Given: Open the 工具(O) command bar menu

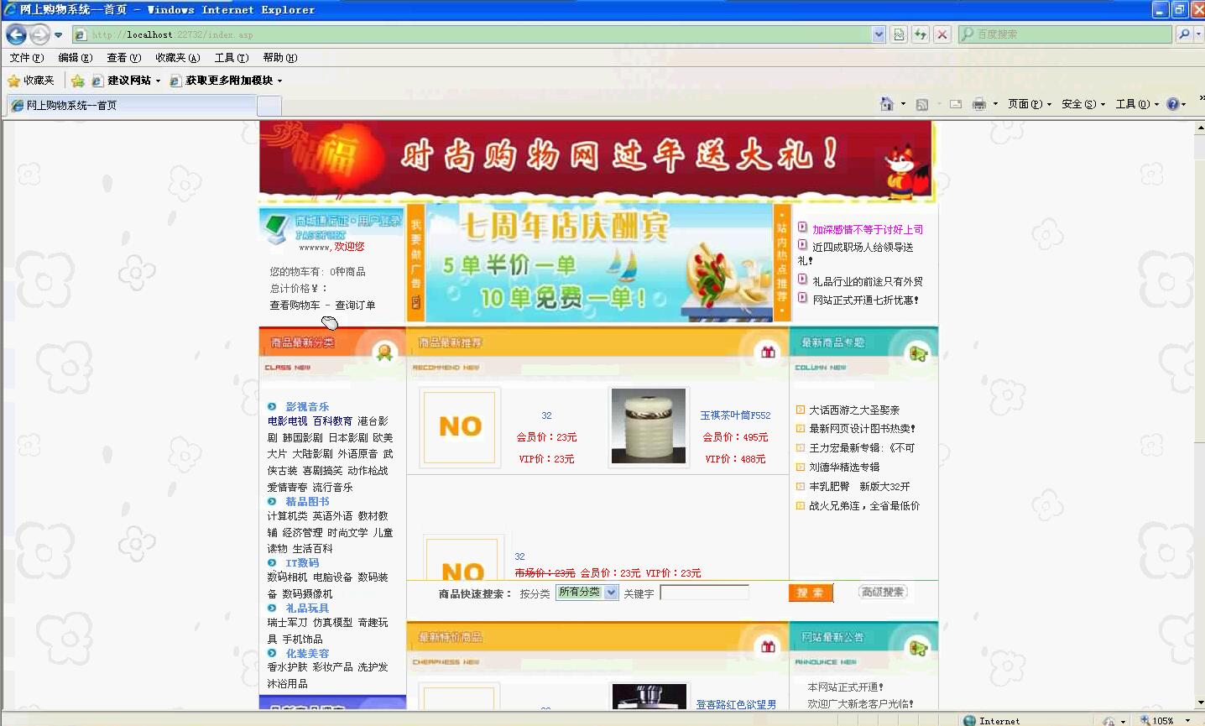Looking at the screenshot, I should 1137,104.
